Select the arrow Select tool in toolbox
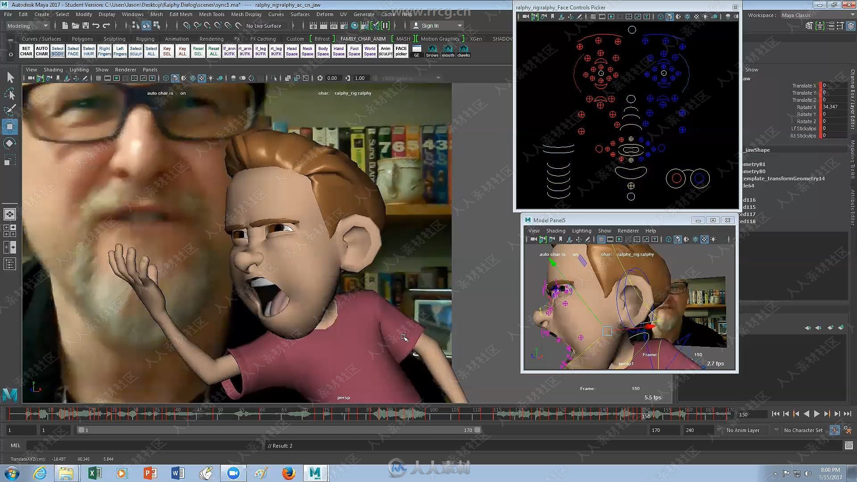Image resolution: width=857 pixels, height=482 pixels. (10, 78)
